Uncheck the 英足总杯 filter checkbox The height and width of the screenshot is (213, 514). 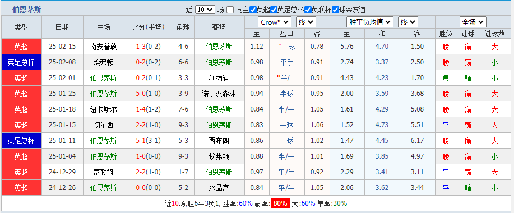tap(274, 10)
